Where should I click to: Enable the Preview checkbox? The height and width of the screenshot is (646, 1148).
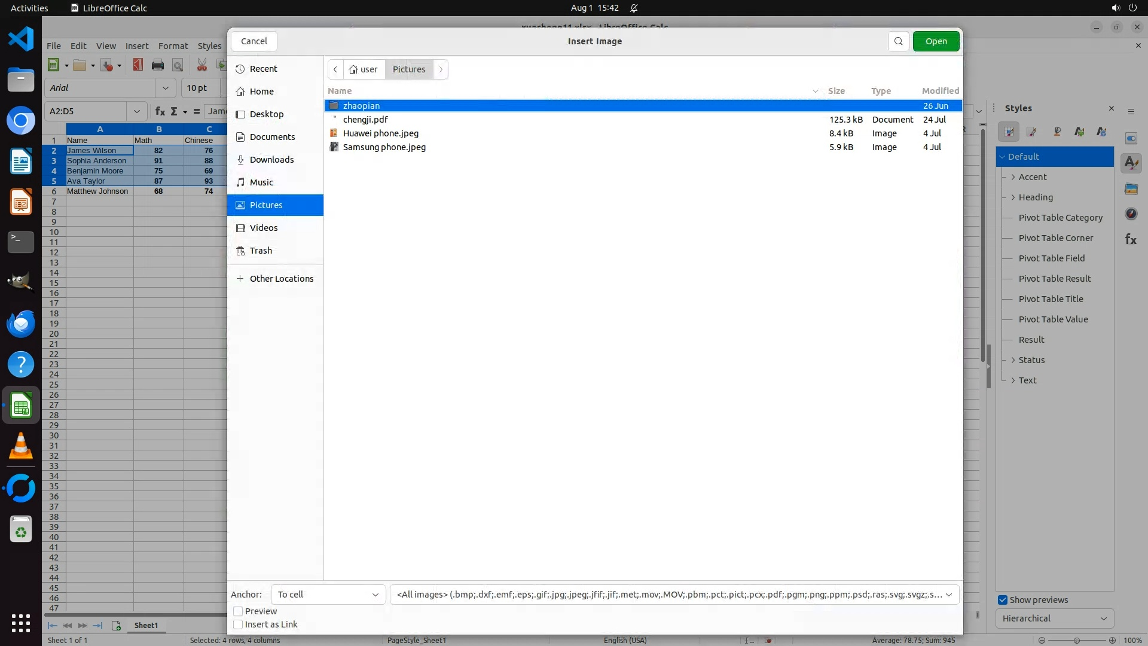point(238,611)
